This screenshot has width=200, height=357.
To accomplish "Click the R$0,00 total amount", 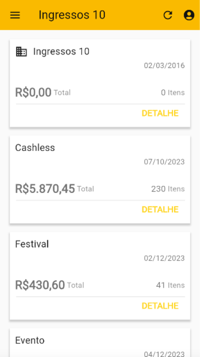I will pos(33,92).
